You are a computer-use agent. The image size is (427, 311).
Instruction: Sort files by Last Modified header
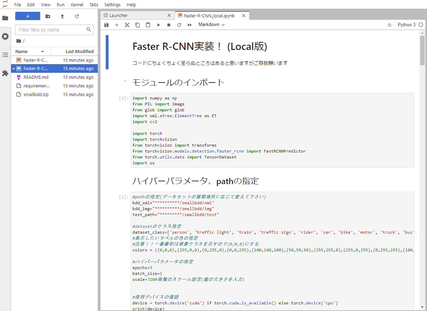(x=74, y=51)
